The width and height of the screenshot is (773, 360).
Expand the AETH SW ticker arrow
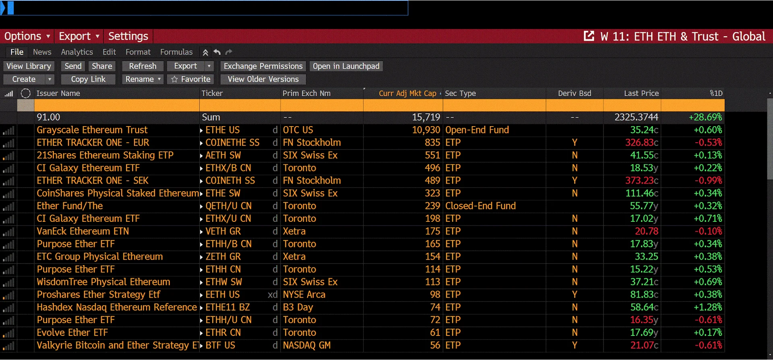[x=201, y=156]
